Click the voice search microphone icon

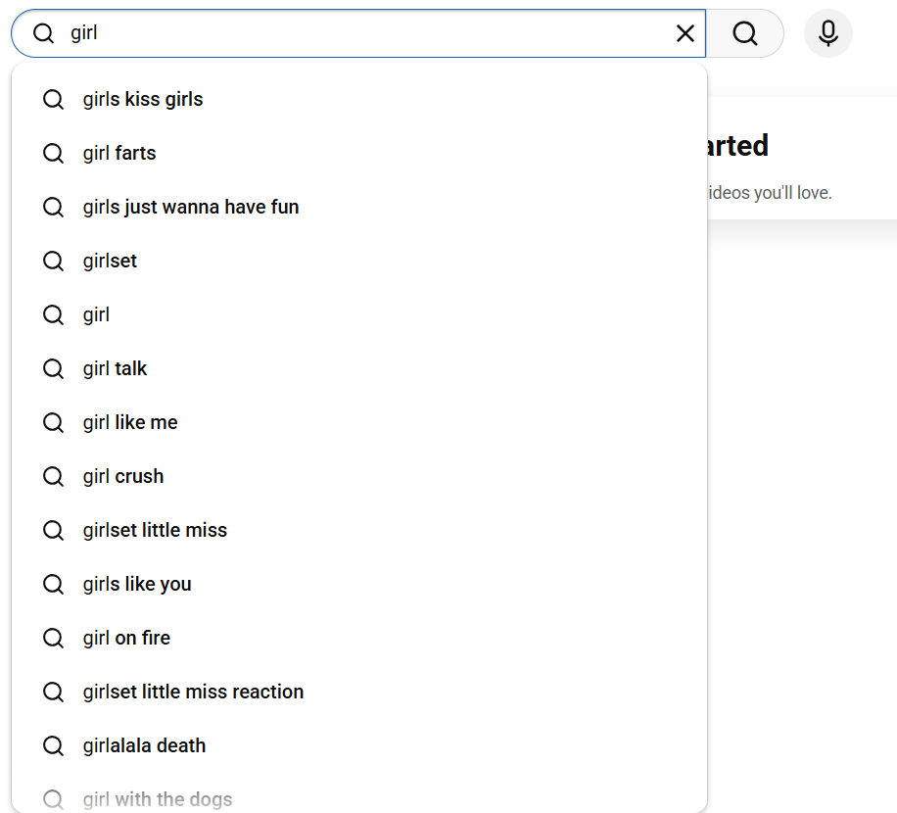[827, 33]
